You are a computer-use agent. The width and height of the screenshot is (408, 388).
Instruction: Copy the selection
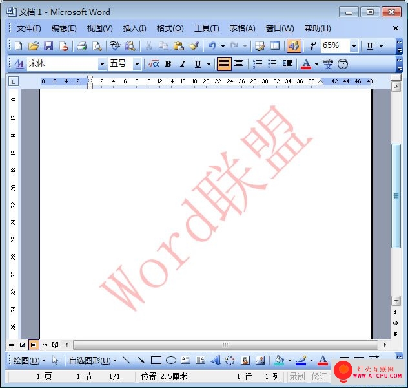click(x=163, y=46)
